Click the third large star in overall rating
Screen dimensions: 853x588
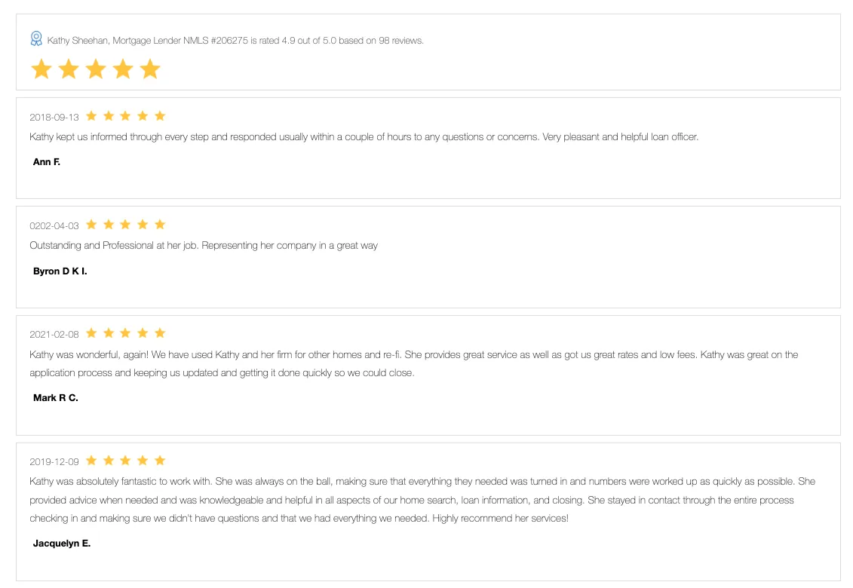[x=96, y=69]
